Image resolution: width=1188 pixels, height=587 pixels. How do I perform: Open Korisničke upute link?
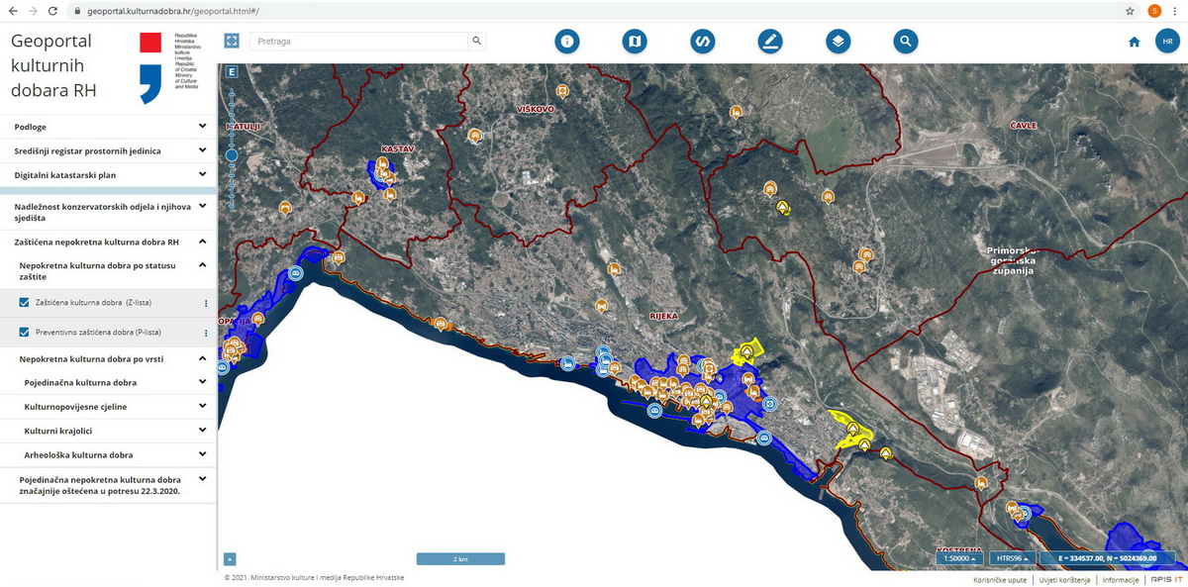(x=997, y=579)
